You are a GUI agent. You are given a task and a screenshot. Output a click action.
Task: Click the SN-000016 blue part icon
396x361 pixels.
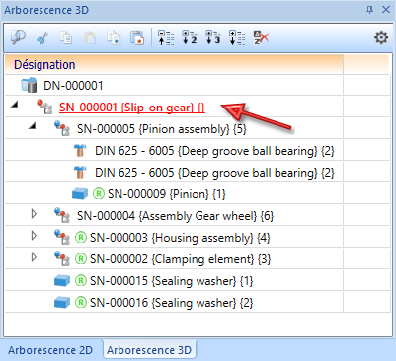(62, 303)
